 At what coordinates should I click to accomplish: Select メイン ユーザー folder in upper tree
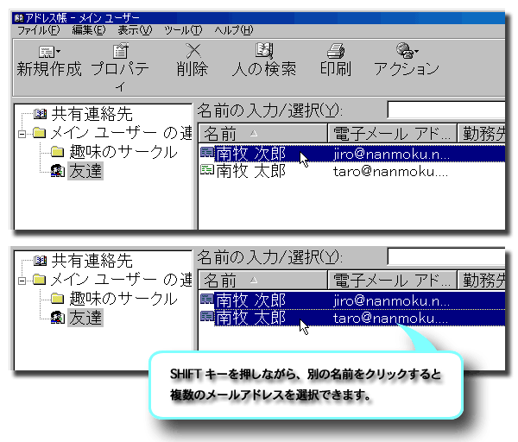(121, 133)
